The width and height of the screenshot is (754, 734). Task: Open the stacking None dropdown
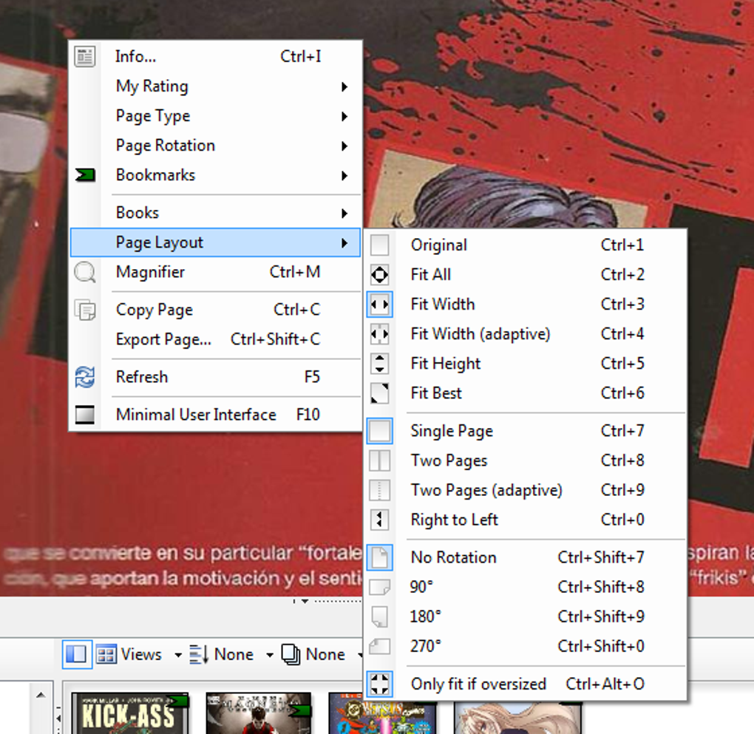tap(320, 654)
